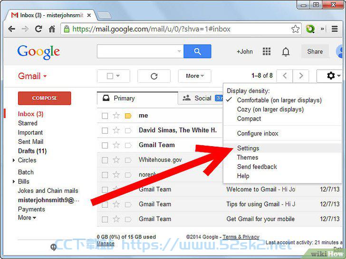Star the David Simas message
Viewport: 346px width, 259px height.
pyautogui.click(x=116, y=130)
